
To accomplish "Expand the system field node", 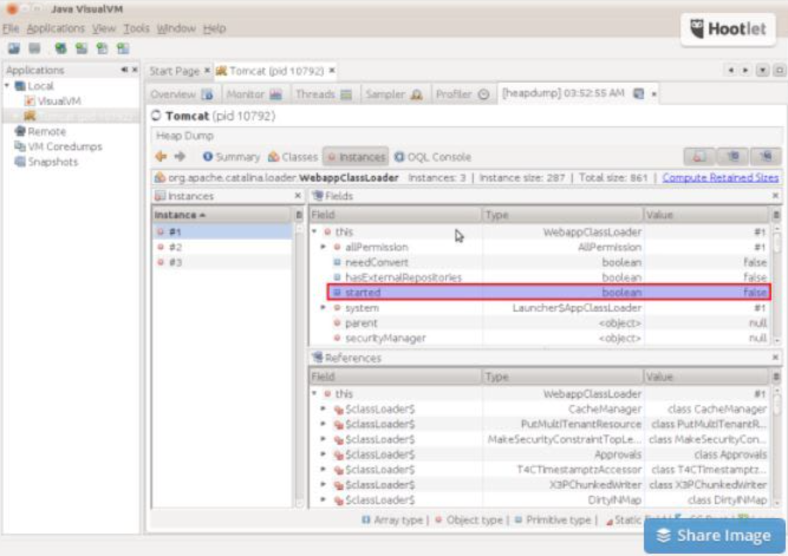I will tap(323, 308).
